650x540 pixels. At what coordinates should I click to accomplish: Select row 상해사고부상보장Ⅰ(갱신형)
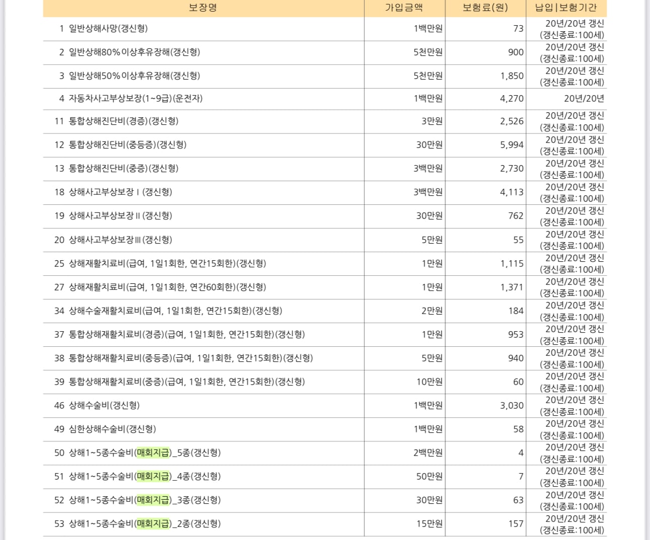pos(325,192)
